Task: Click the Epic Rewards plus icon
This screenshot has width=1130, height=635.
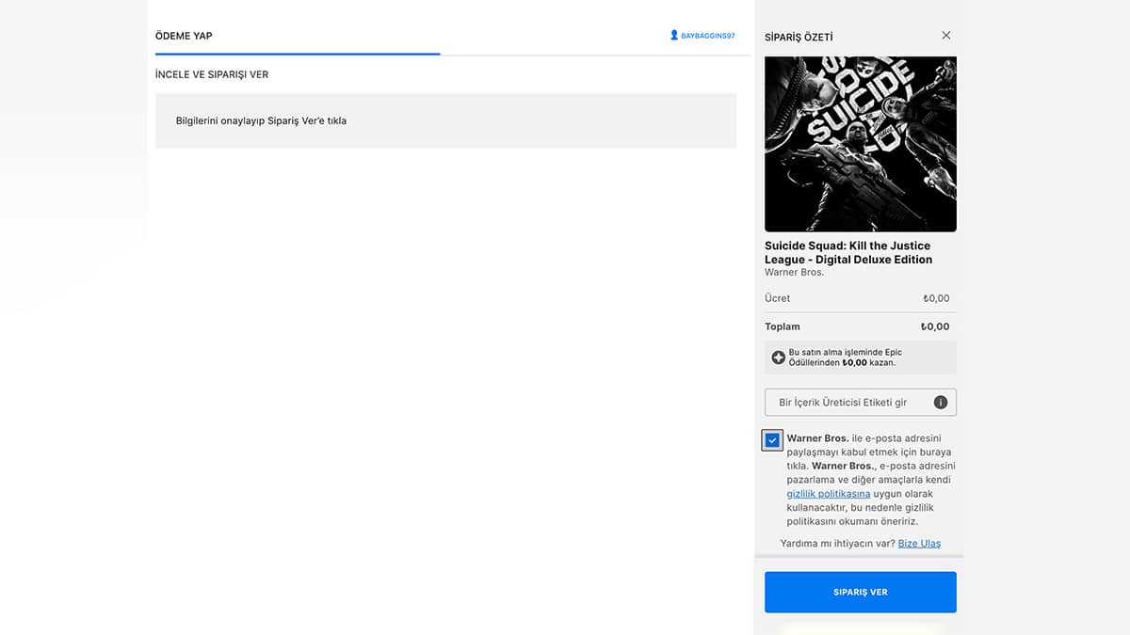Action: [x=778, y=357]
